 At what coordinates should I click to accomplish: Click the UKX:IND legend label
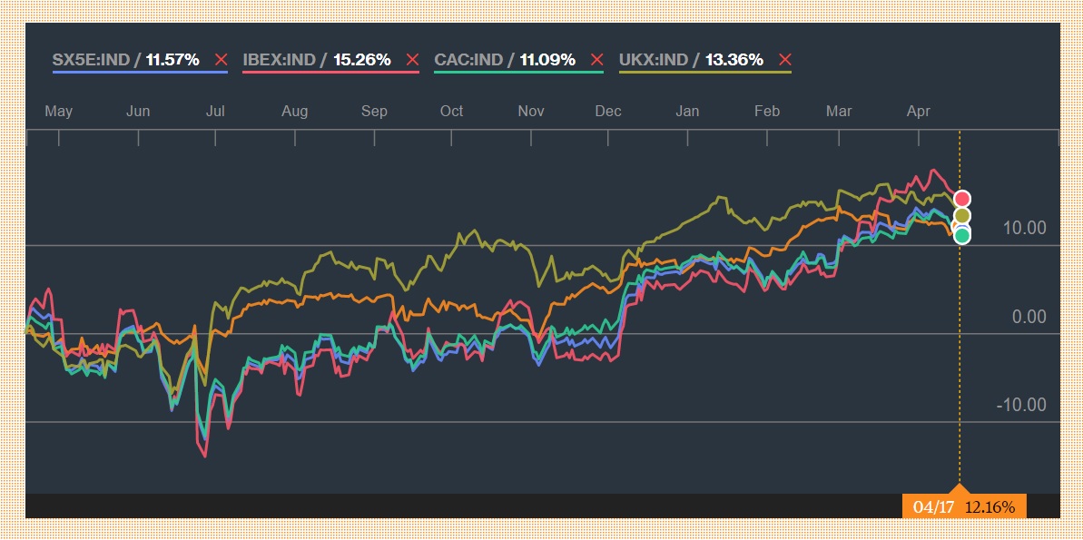[654, 61]
